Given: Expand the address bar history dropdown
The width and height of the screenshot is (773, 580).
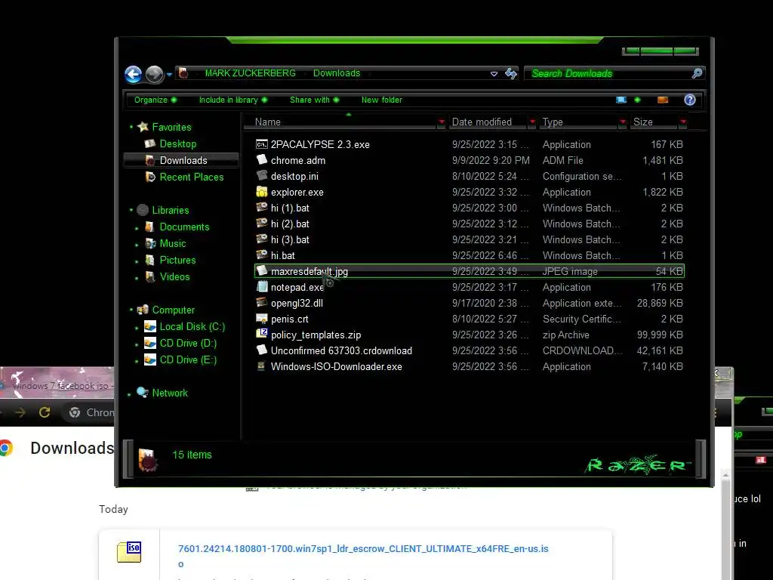Looking at the screenshot, I should (494, 74).
